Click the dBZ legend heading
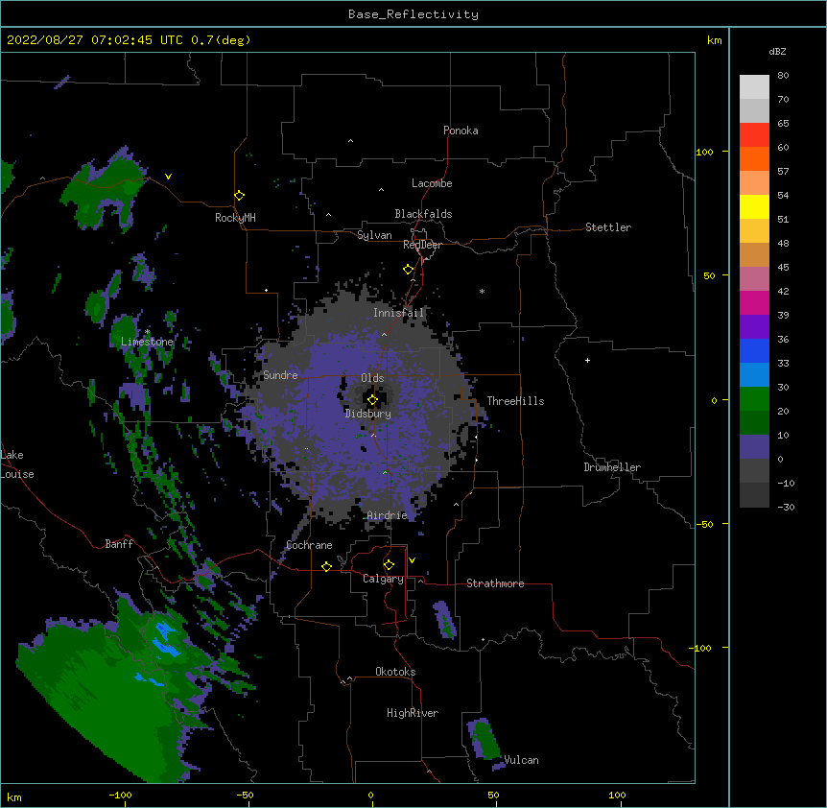 (x=777, y=51)
